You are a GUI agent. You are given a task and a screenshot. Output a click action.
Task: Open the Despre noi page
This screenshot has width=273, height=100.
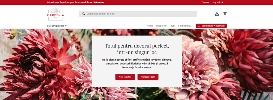162,26
